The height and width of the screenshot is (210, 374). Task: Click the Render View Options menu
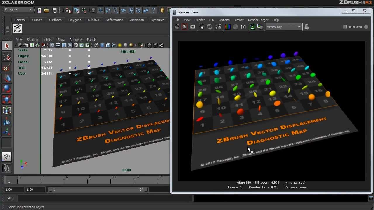[224, 20]
